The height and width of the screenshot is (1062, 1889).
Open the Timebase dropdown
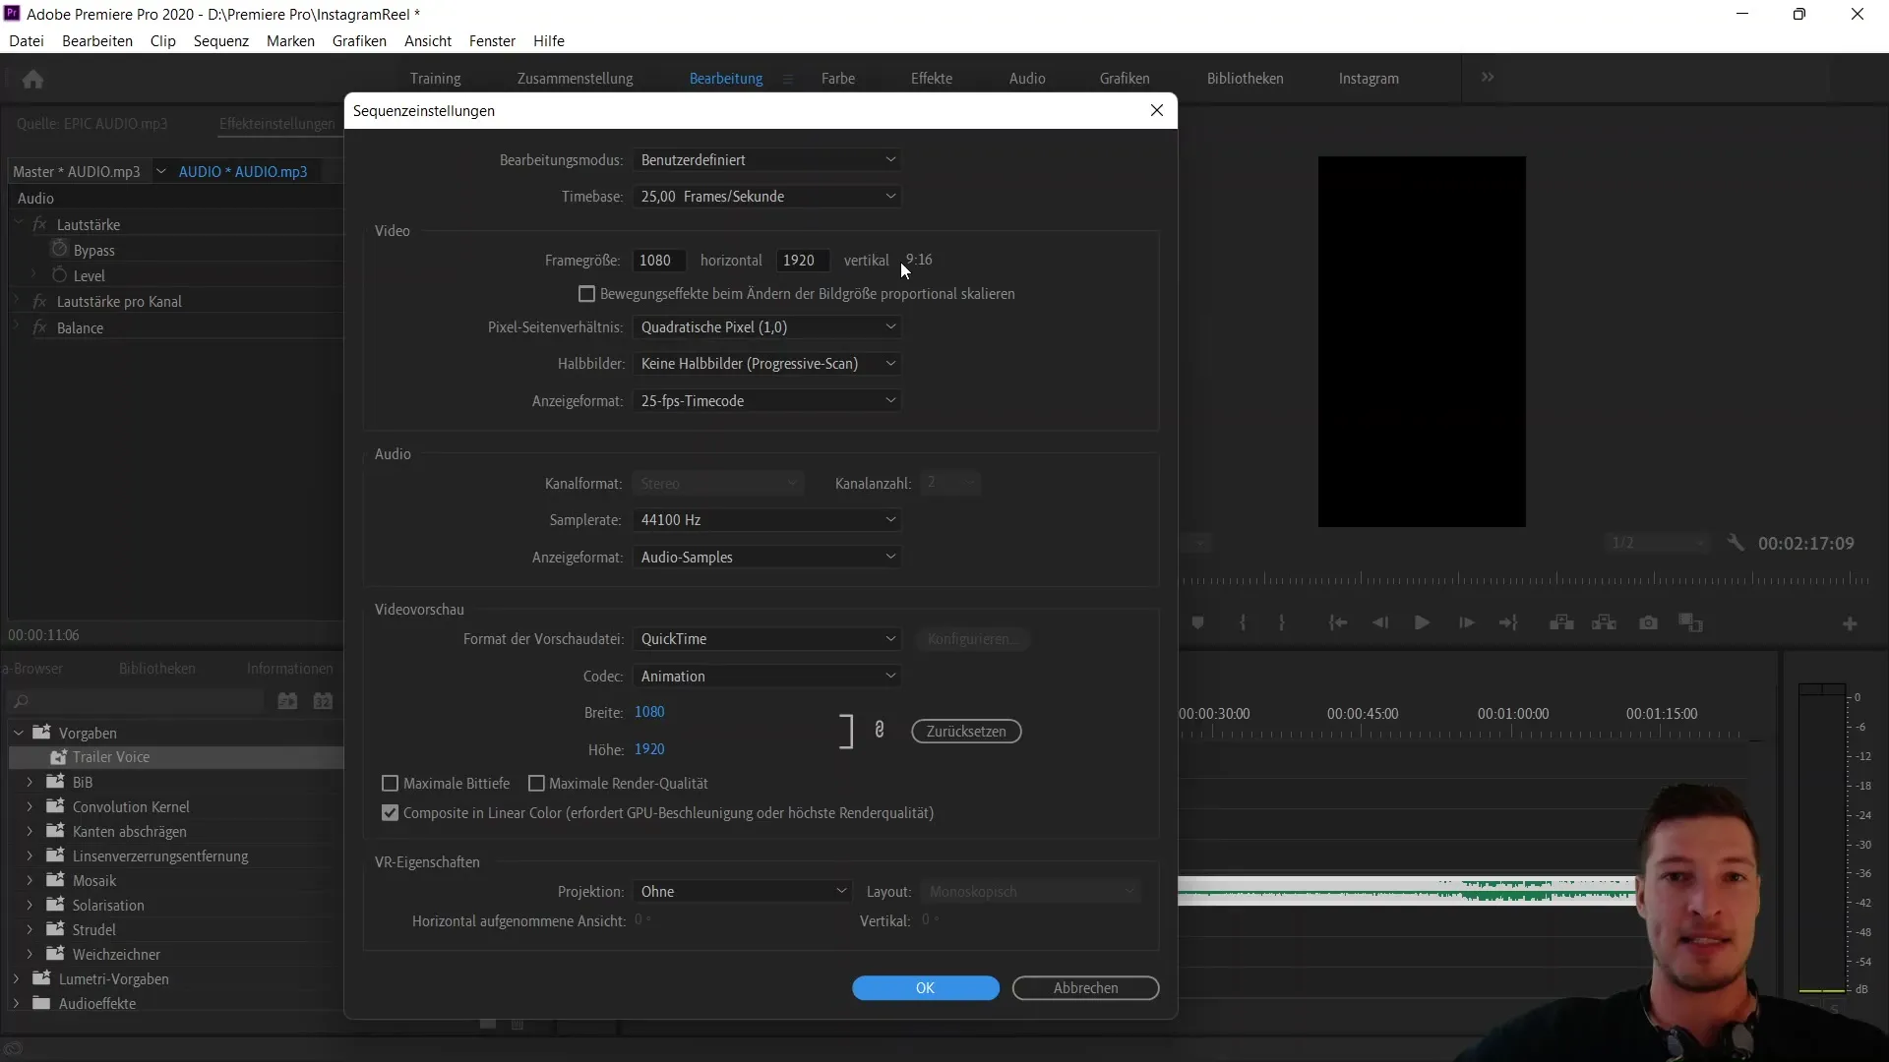pos(767,197)
